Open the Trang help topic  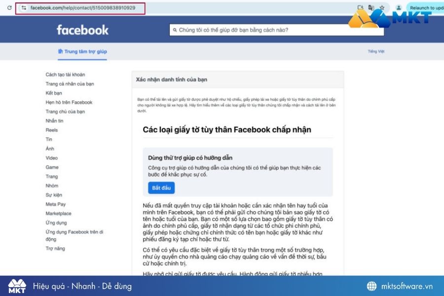coord(51,177)
